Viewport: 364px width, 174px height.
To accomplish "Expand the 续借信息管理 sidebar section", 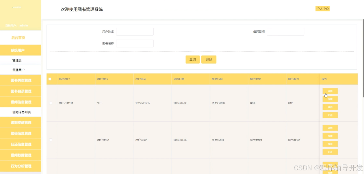I will (21, 134).
